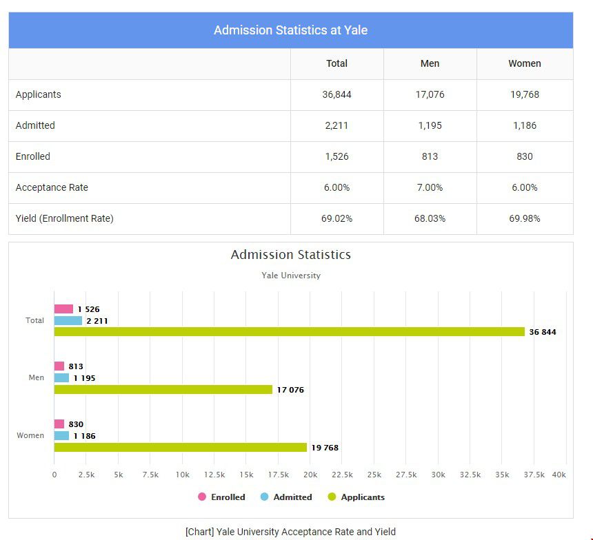
Task: Click the Total category label on chart axis
Action: point(34,320)
